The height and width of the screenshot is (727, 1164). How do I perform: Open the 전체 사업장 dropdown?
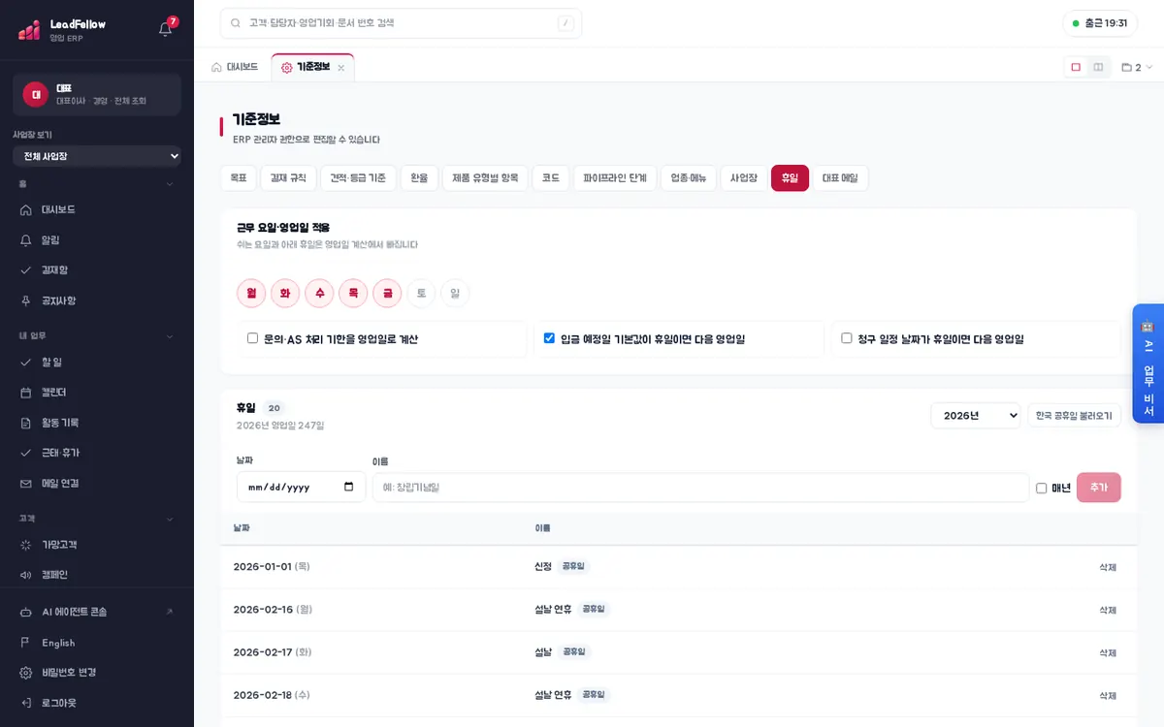pos(97,156)
